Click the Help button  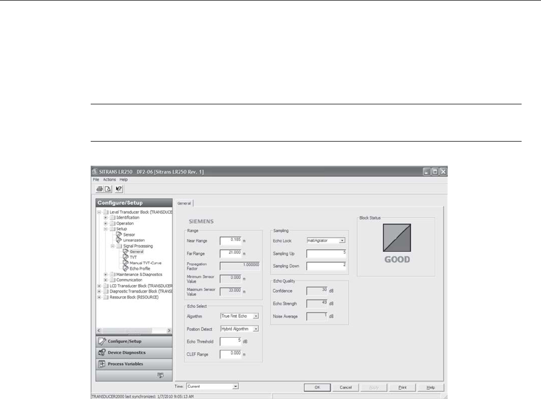[x=430, y=387]
